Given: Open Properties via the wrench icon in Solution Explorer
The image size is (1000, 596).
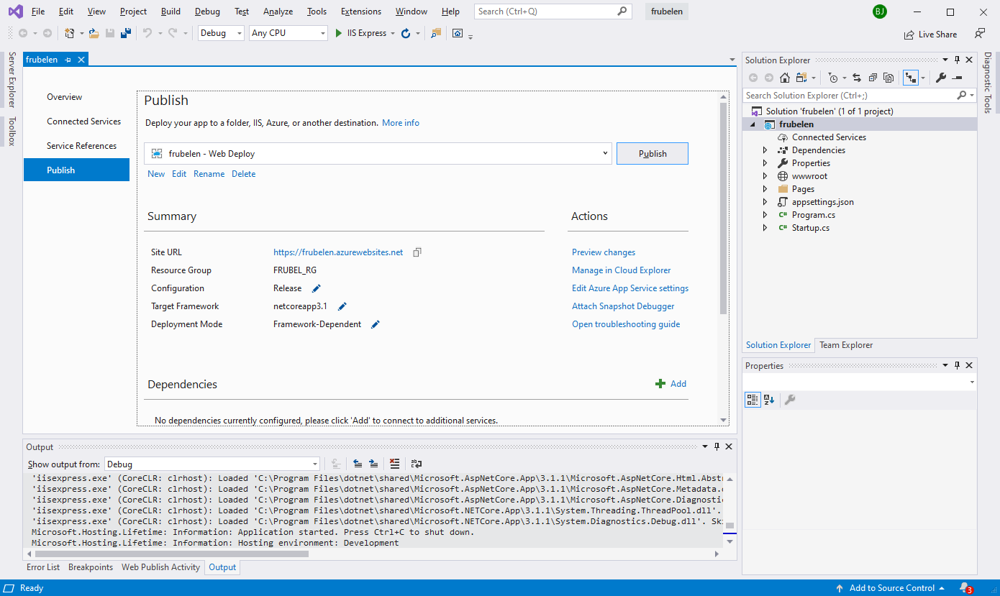Looking at the screenshot, I should [x=940, y=78].
